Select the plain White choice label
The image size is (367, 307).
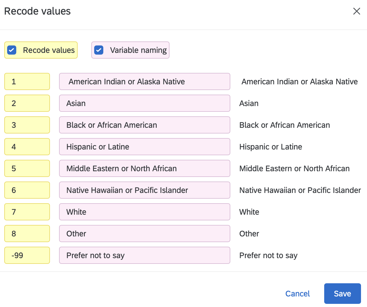249,212
